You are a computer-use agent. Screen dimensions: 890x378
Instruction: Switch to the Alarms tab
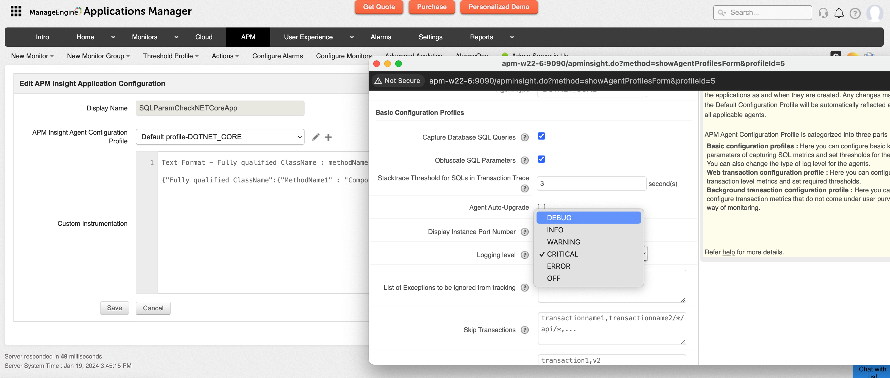[381, 37]
